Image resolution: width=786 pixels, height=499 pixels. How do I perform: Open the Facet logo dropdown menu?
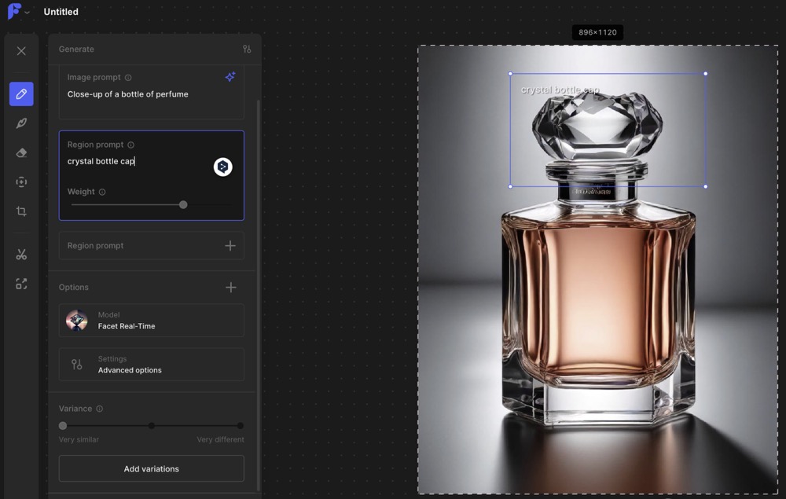[x=18, y=12]
